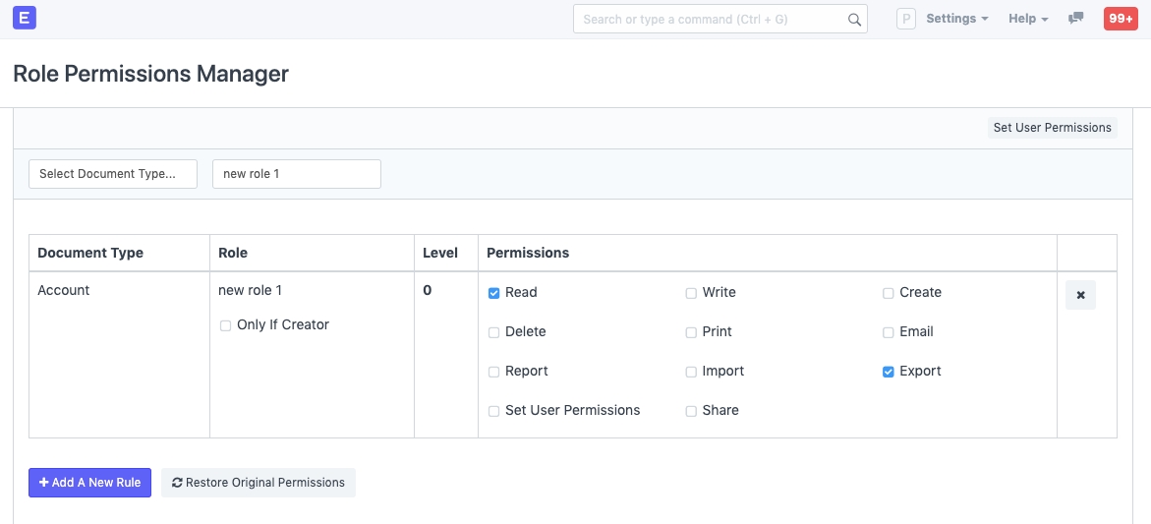Screen dimensions: 1151x524
Task: Open the 99+ notifications badge
Action: click(x=1121, y=19)
